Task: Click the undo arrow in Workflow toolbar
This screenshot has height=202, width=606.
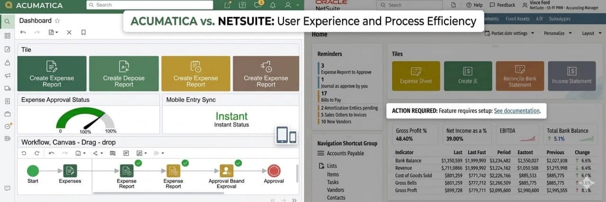Action: point(52,153)
